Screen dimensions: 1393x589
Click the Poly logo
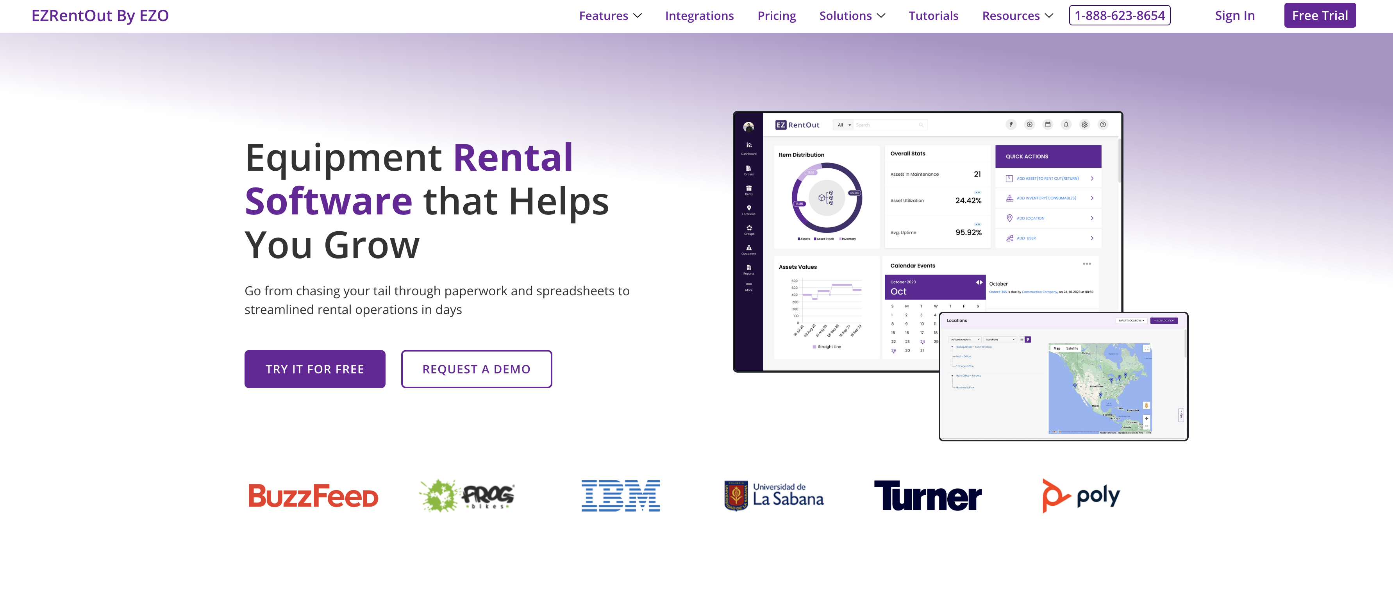pos(1080,495)
